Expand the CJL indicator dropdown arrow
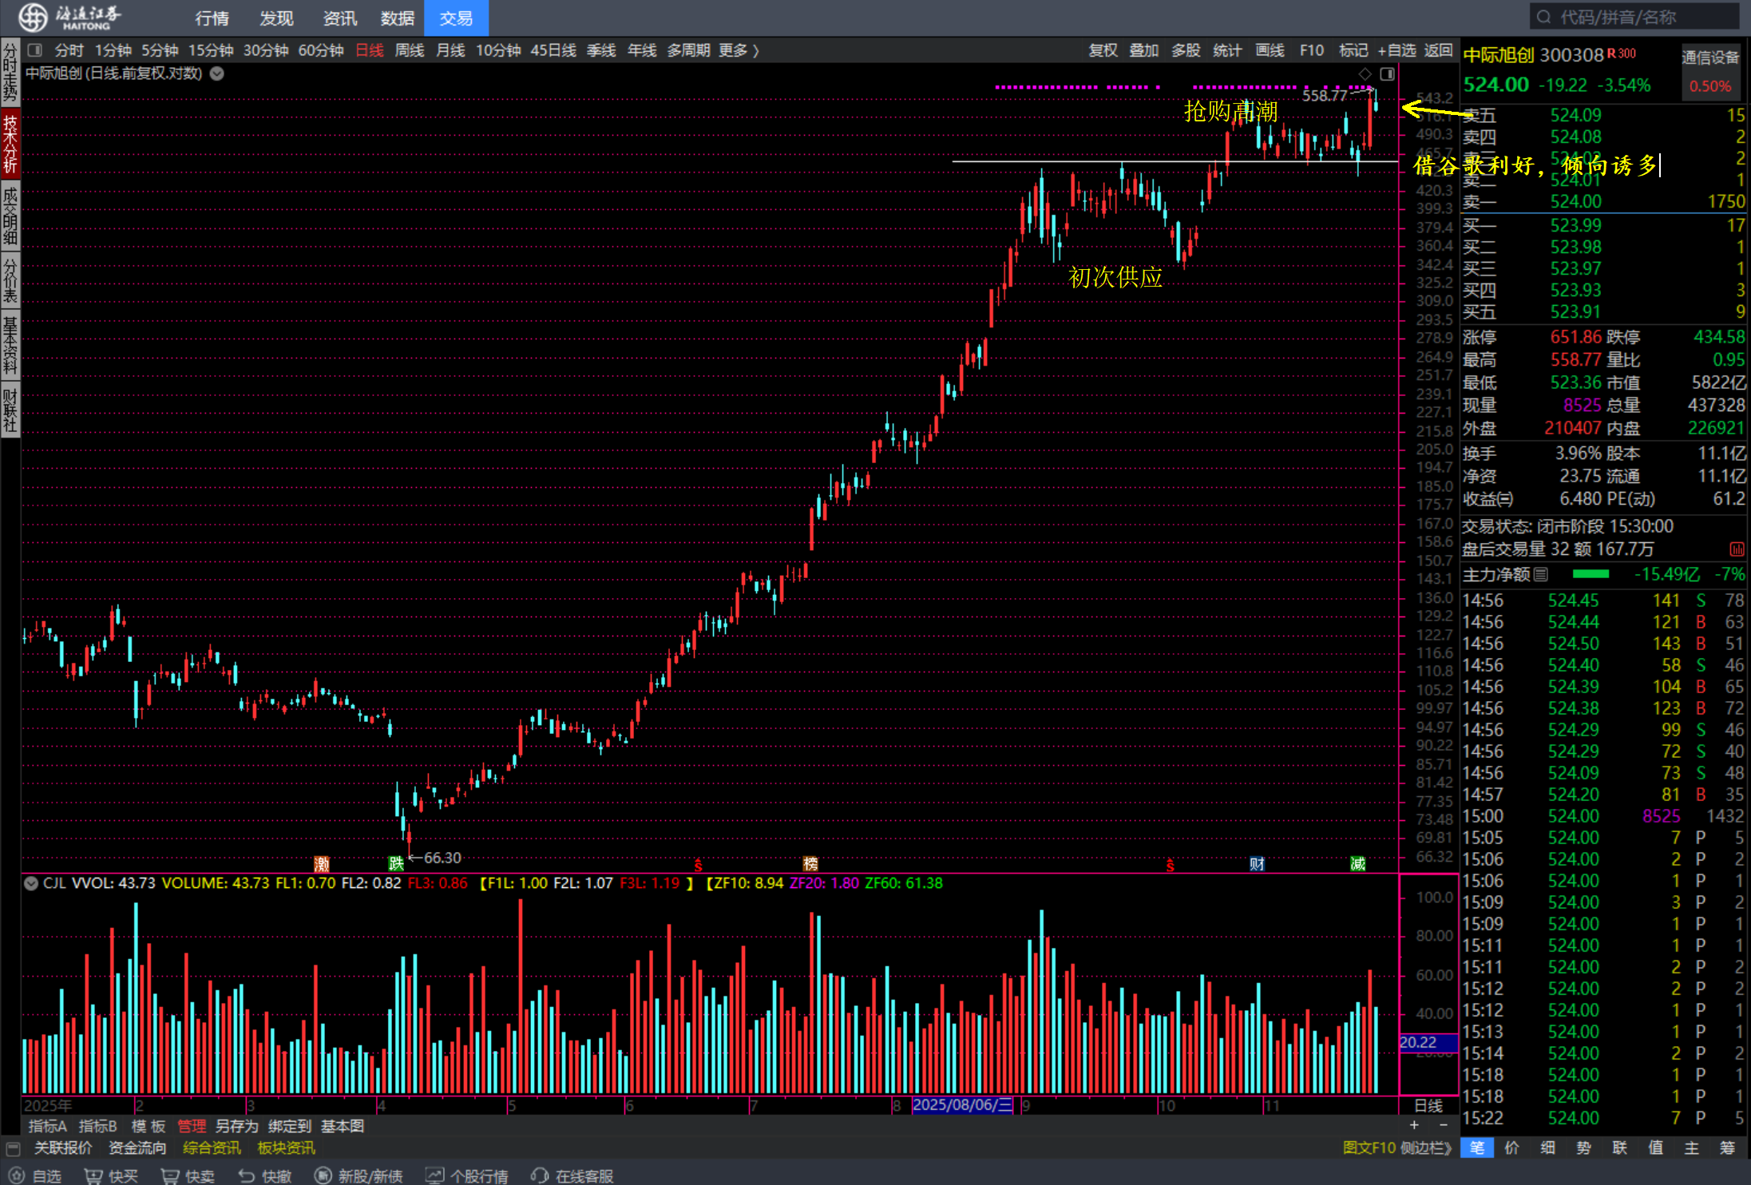Screen dimensions: 1751x1185 point(31,883)
